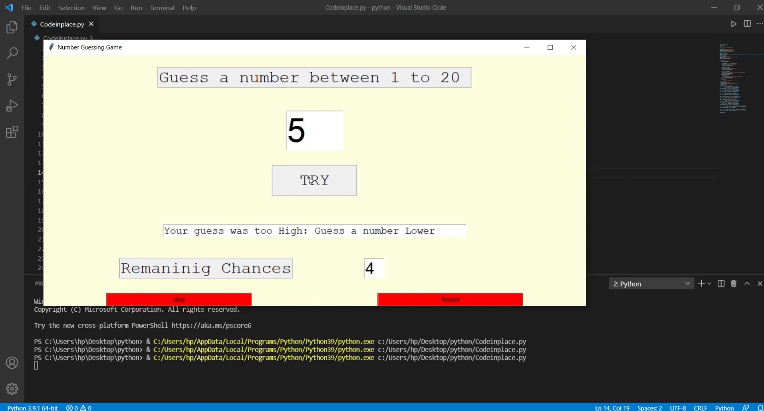
Task: Click the errors and warnings status indicator
Action: click(x=79, y=408)
